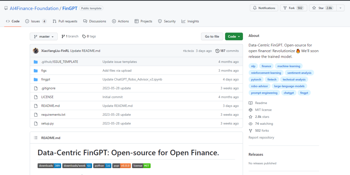The image size is (350, 175).
Task: Click the fintech topic tag
Action: coord(272,79)
